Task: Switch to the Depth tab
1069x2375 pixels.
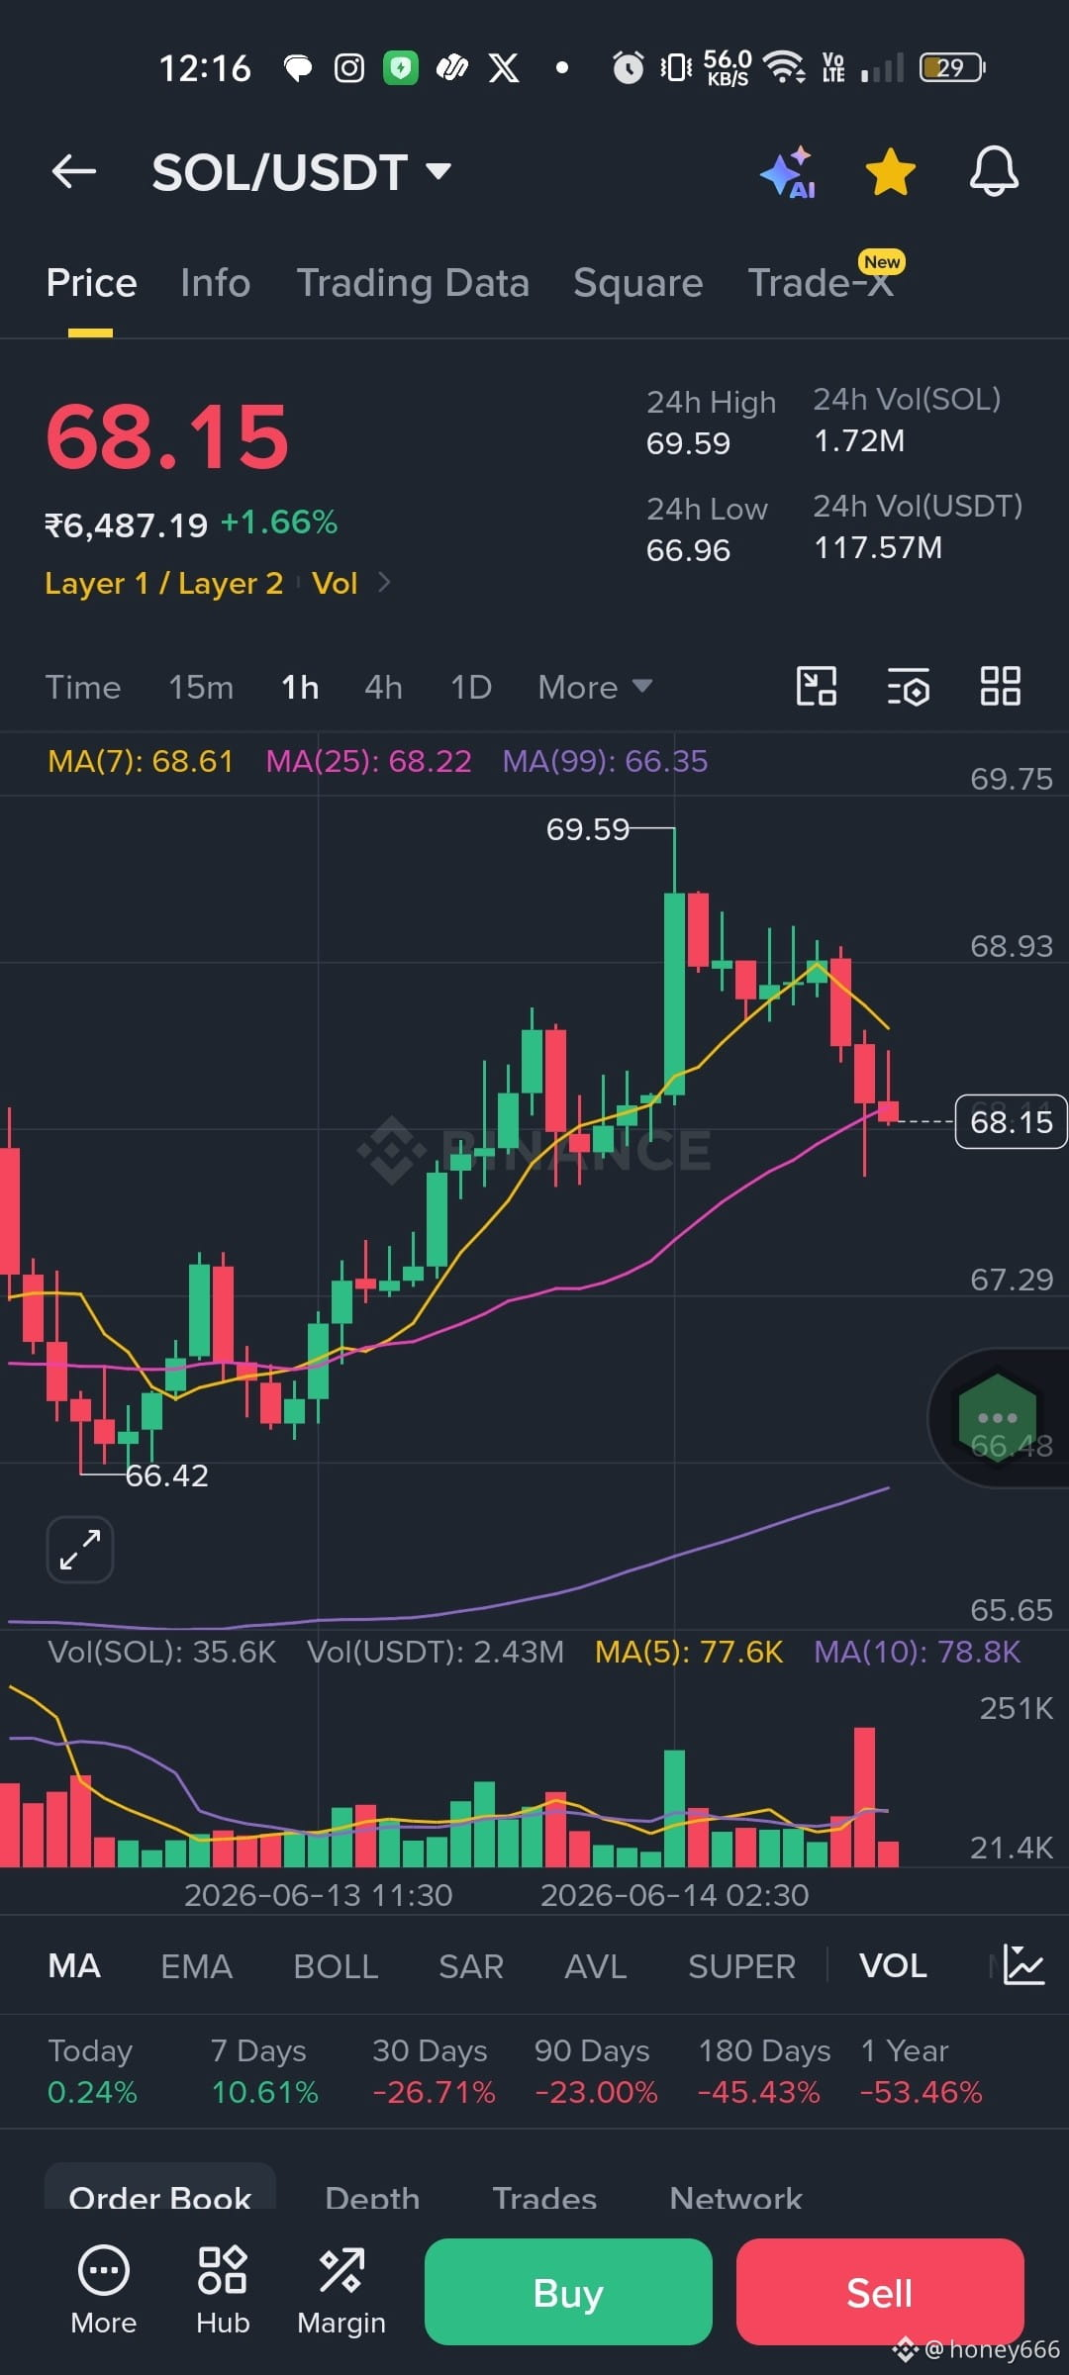Action: point(372,2199)
